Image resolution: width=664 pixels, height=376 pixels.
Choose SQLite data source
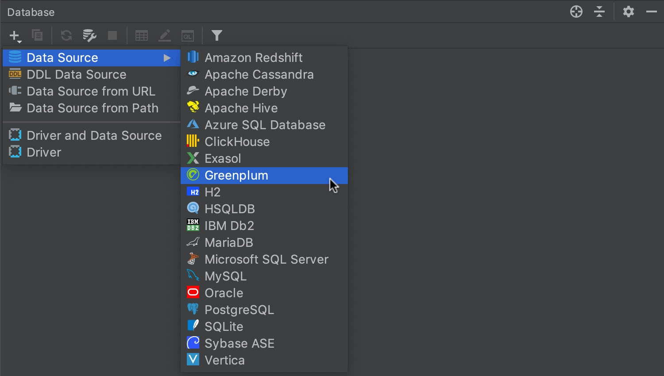[264, 327]
